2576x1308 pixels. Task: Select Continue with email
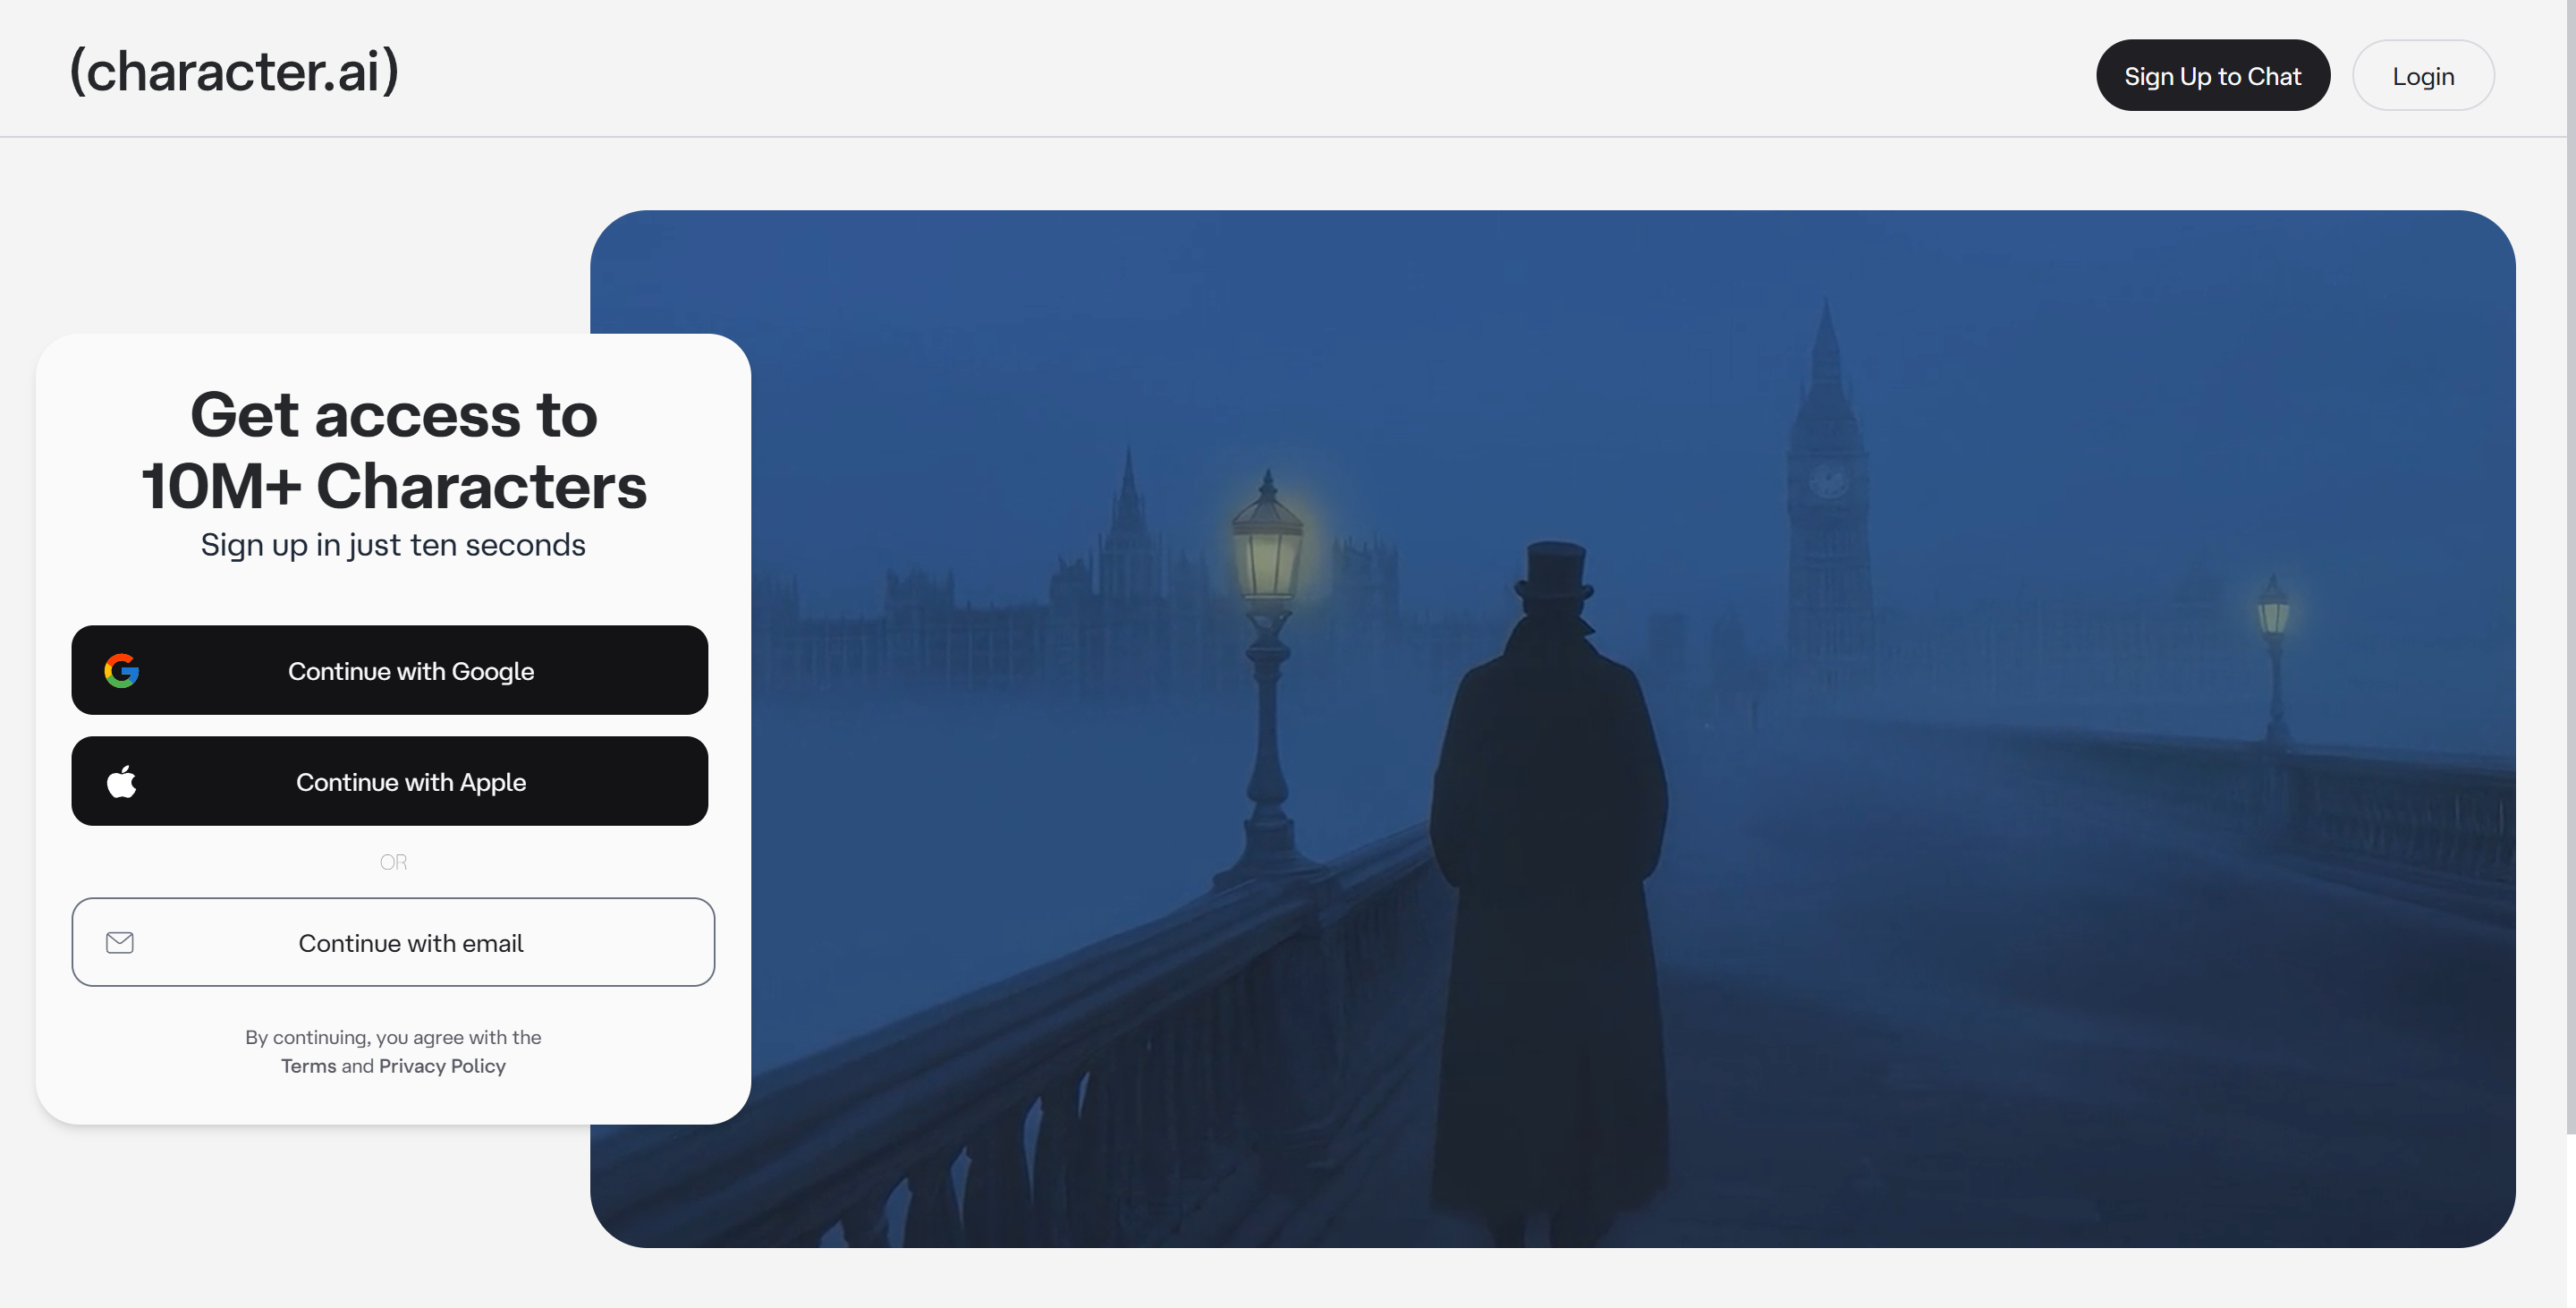point(393,942)
